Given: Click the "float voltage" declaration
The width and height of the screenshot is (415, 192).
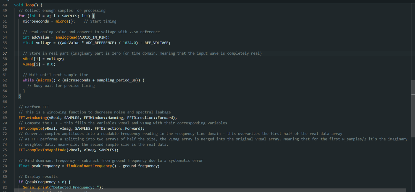Looking at the screenshot, I should pyautogui.click(x=37, y=43).
